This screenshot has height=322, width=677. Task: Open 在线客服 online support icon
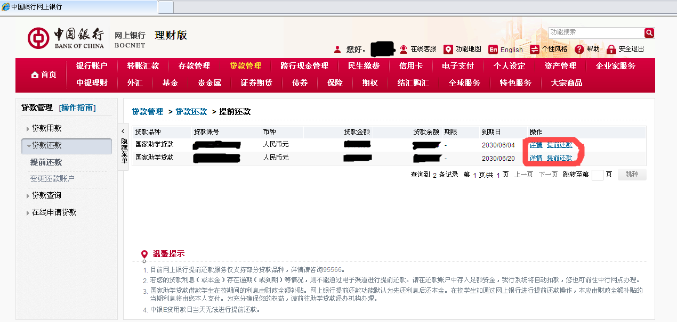point(404,49)
